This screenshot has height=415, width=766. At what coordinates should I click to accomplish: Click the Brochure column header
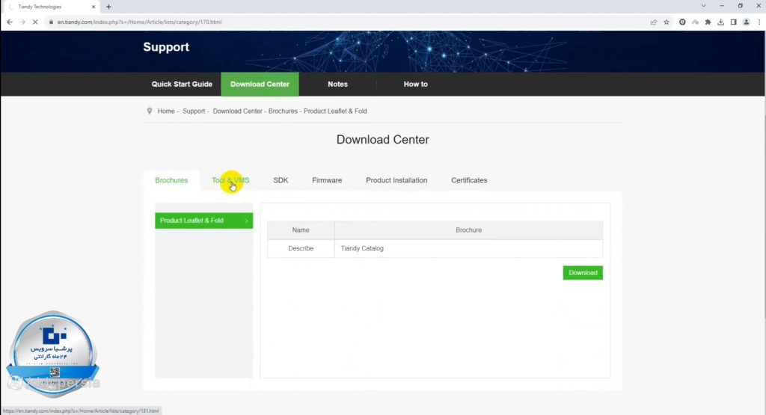coord(468,230)
